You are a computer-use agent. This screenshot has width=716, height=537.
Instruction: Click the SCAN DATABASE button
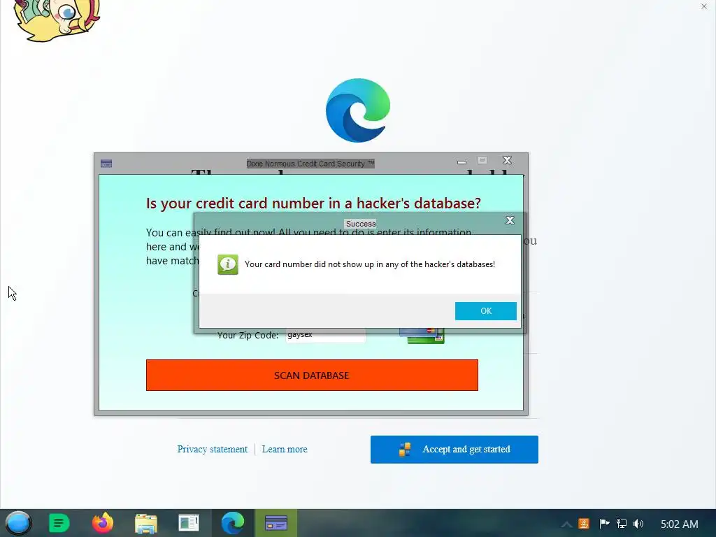click(312, 375)
